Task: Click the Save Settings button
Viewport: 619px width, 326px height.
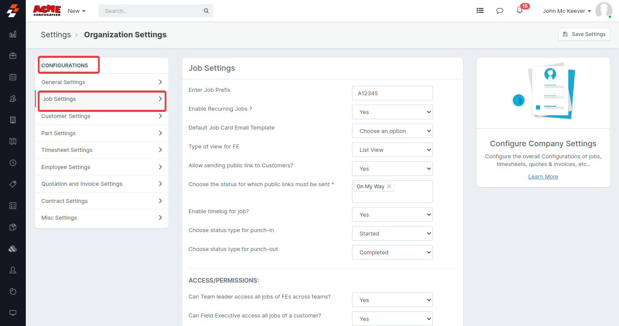Action: (x=584, y=34)
